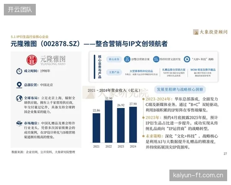Click the axis label 2021
The height and width of the screenshot is (185, 231).
click(96, 146)
